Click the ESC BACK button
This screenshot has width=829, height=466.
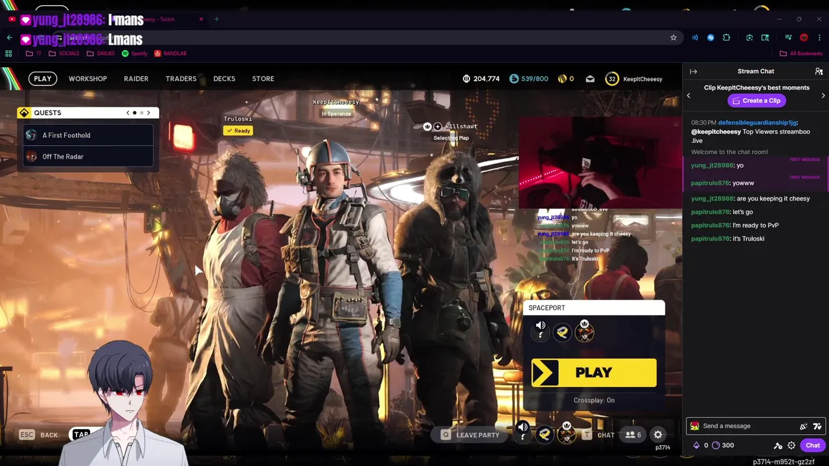point(38,435)
